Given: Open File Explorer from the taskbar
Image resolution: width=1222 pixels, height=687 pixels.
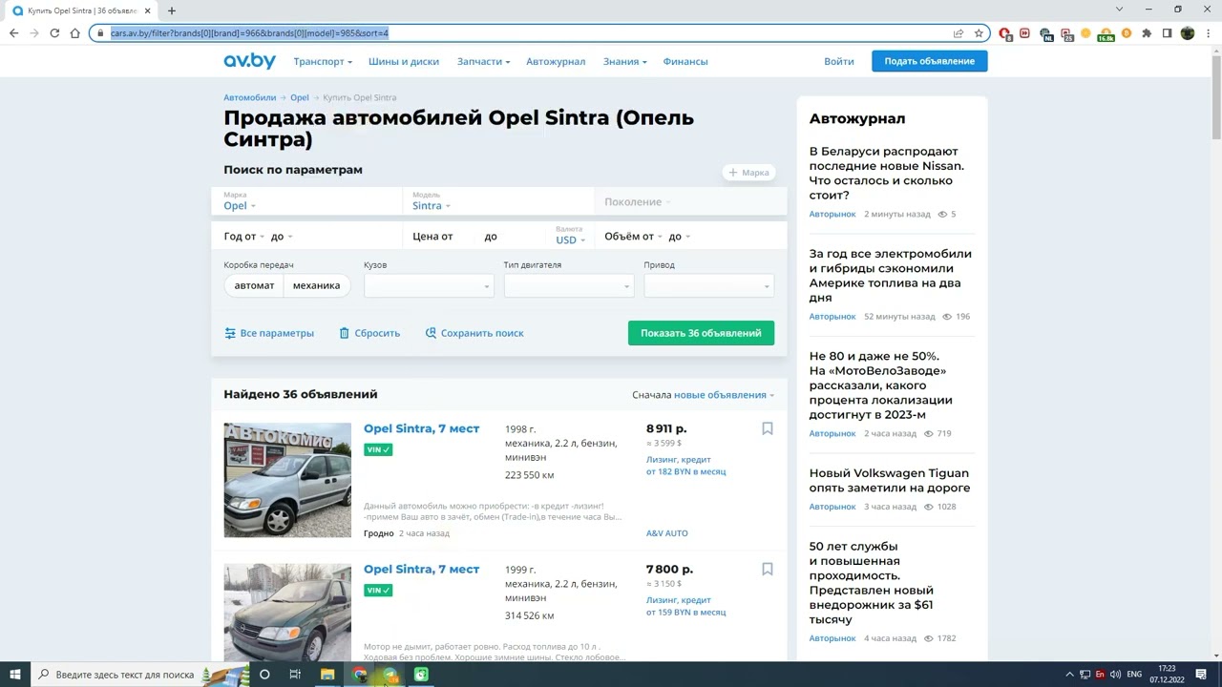Looking at the screenshot, I should click(327, 675).
